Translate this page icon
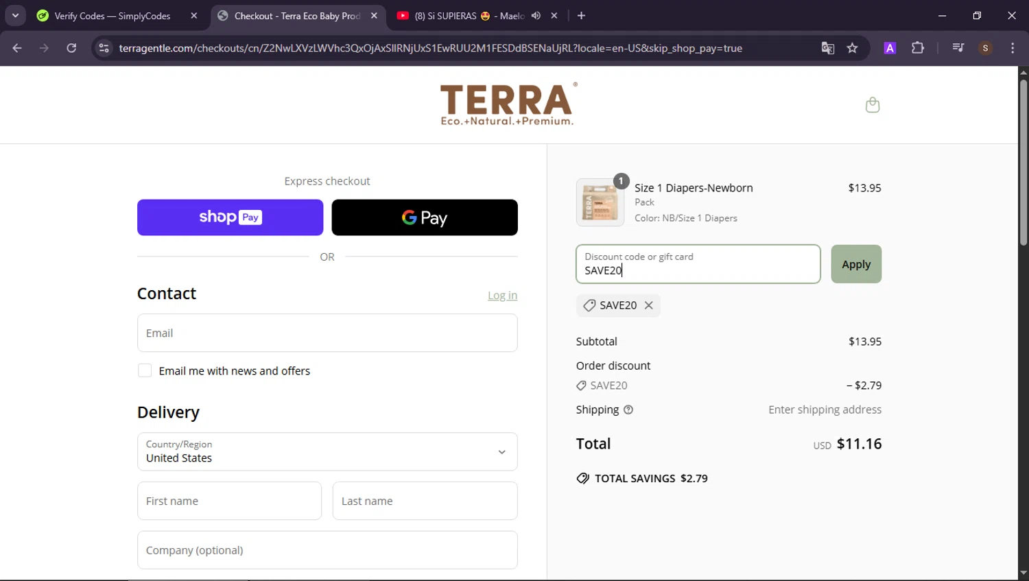The height and width of the screenshot is (581, 1029). click(x=828, y=48)
